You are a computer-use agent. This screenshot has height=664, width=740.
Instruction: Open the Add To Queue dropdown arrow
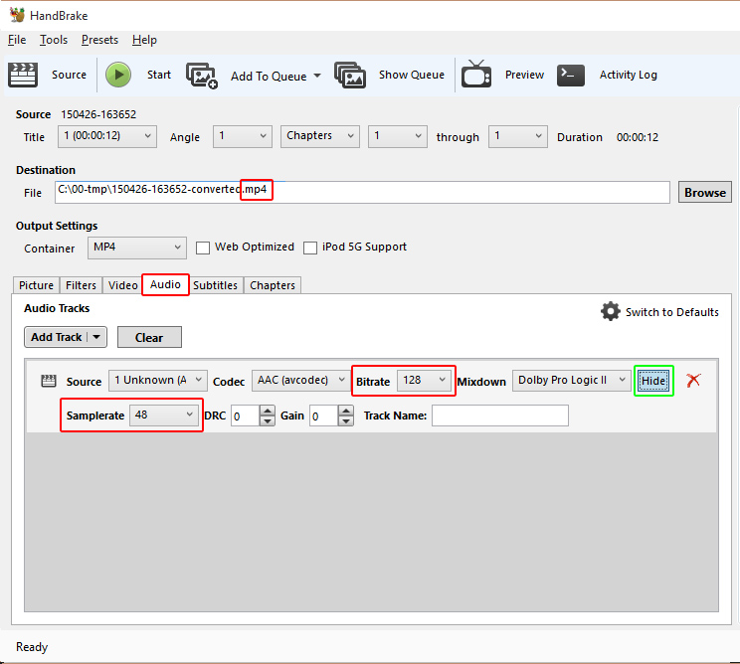tap(317, 76)
